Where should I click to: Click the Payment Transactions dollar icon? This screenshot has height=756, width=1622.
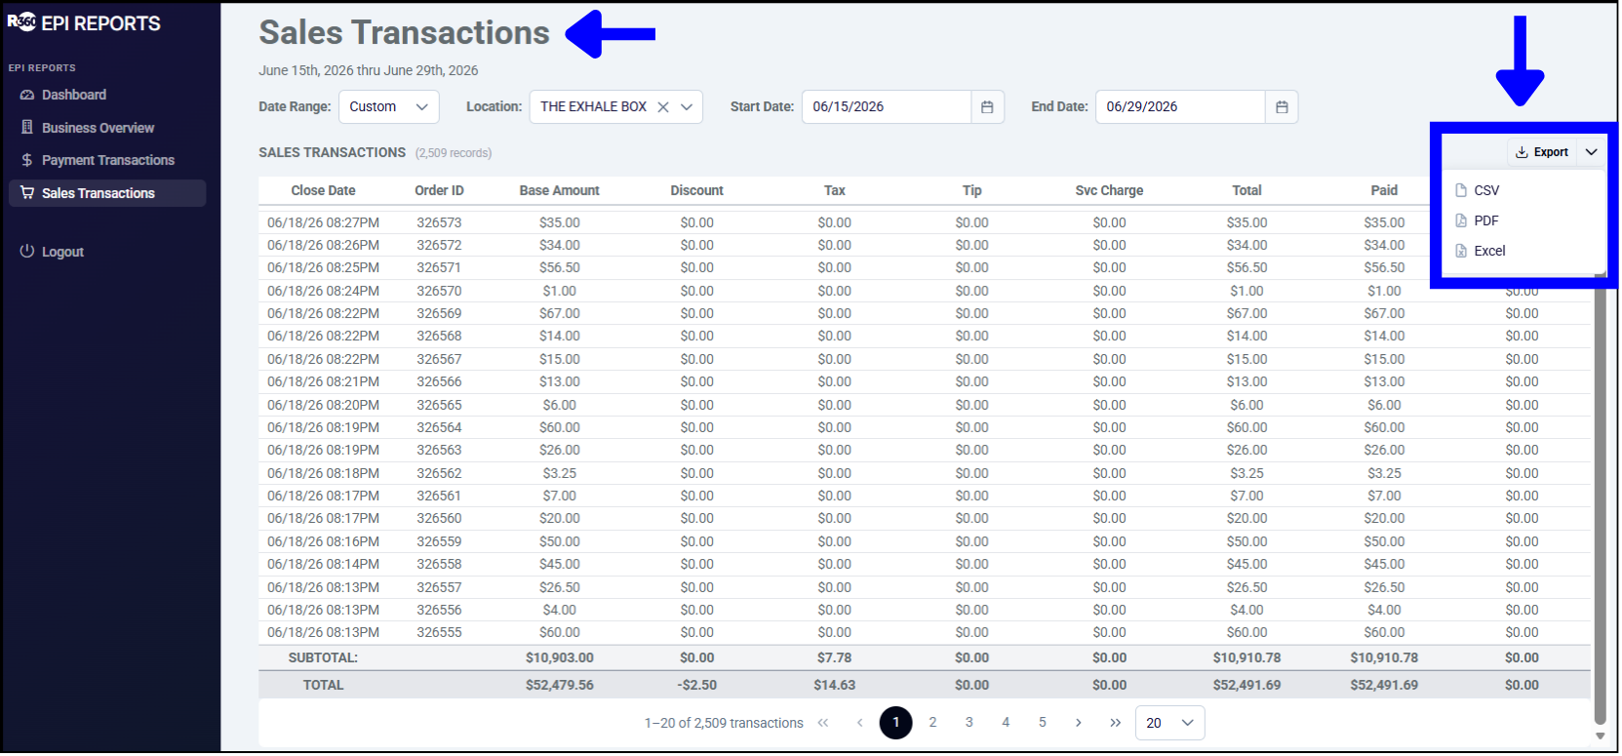pos(27,160)
